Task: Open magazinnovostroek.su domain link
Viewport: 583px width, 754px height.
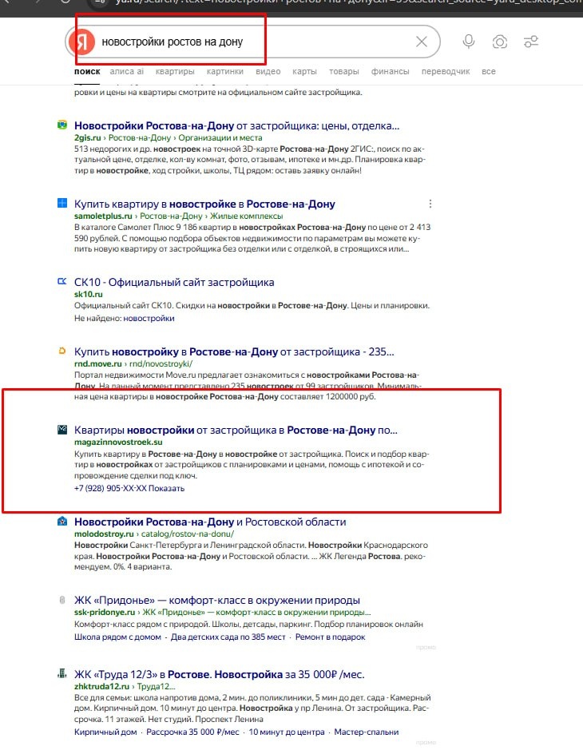Action: tap(118, 442)
